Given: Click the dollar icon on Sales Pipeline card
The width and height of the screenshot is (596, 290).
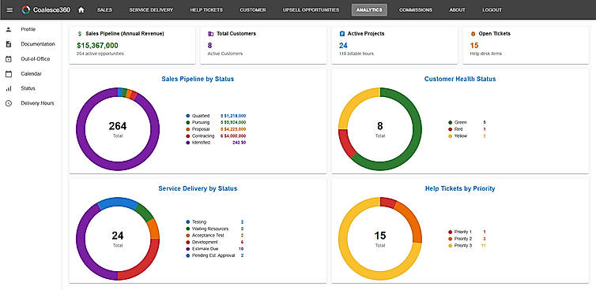Looking at the screenshot, I should pyautogui.click(x=80, y=34).
